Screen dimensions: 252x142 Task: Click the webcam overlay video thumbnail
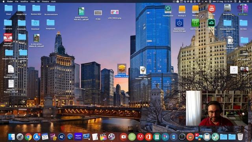point(217,108)
